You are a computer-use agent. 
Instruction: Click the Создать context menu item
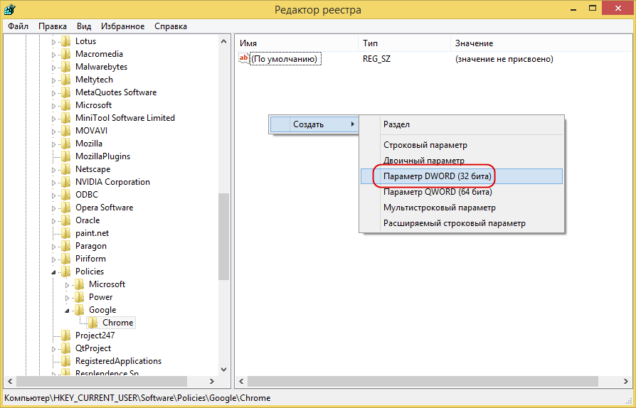point(314,124)
